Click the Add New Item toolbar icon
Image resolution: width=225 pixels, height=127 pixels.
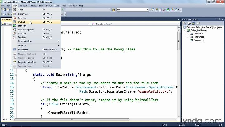coord(8,10)
